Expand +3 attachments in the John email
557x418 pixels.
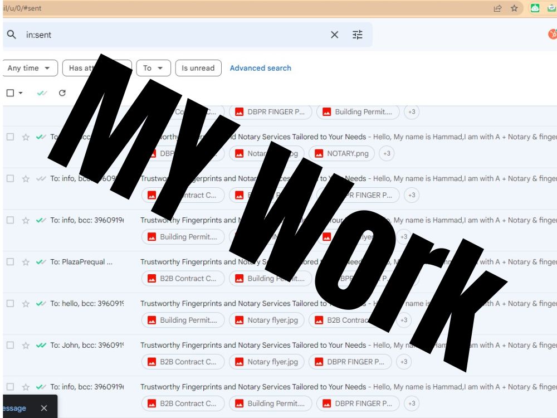click(404, 362)
